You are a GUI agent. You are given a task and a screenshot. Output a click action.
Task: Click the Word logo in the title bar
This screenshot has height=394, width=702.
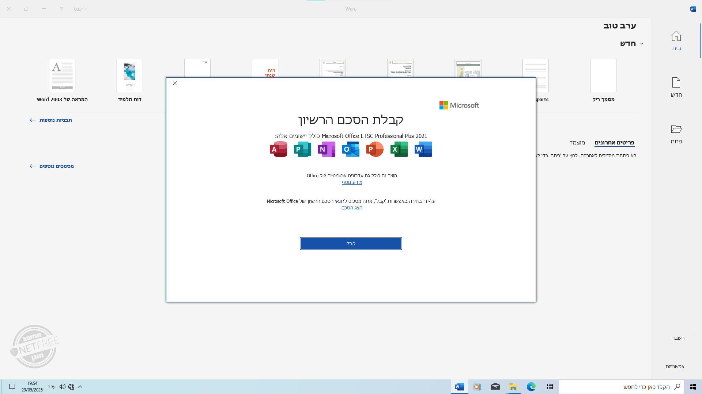pyautogui.click(x=693, y=9)
